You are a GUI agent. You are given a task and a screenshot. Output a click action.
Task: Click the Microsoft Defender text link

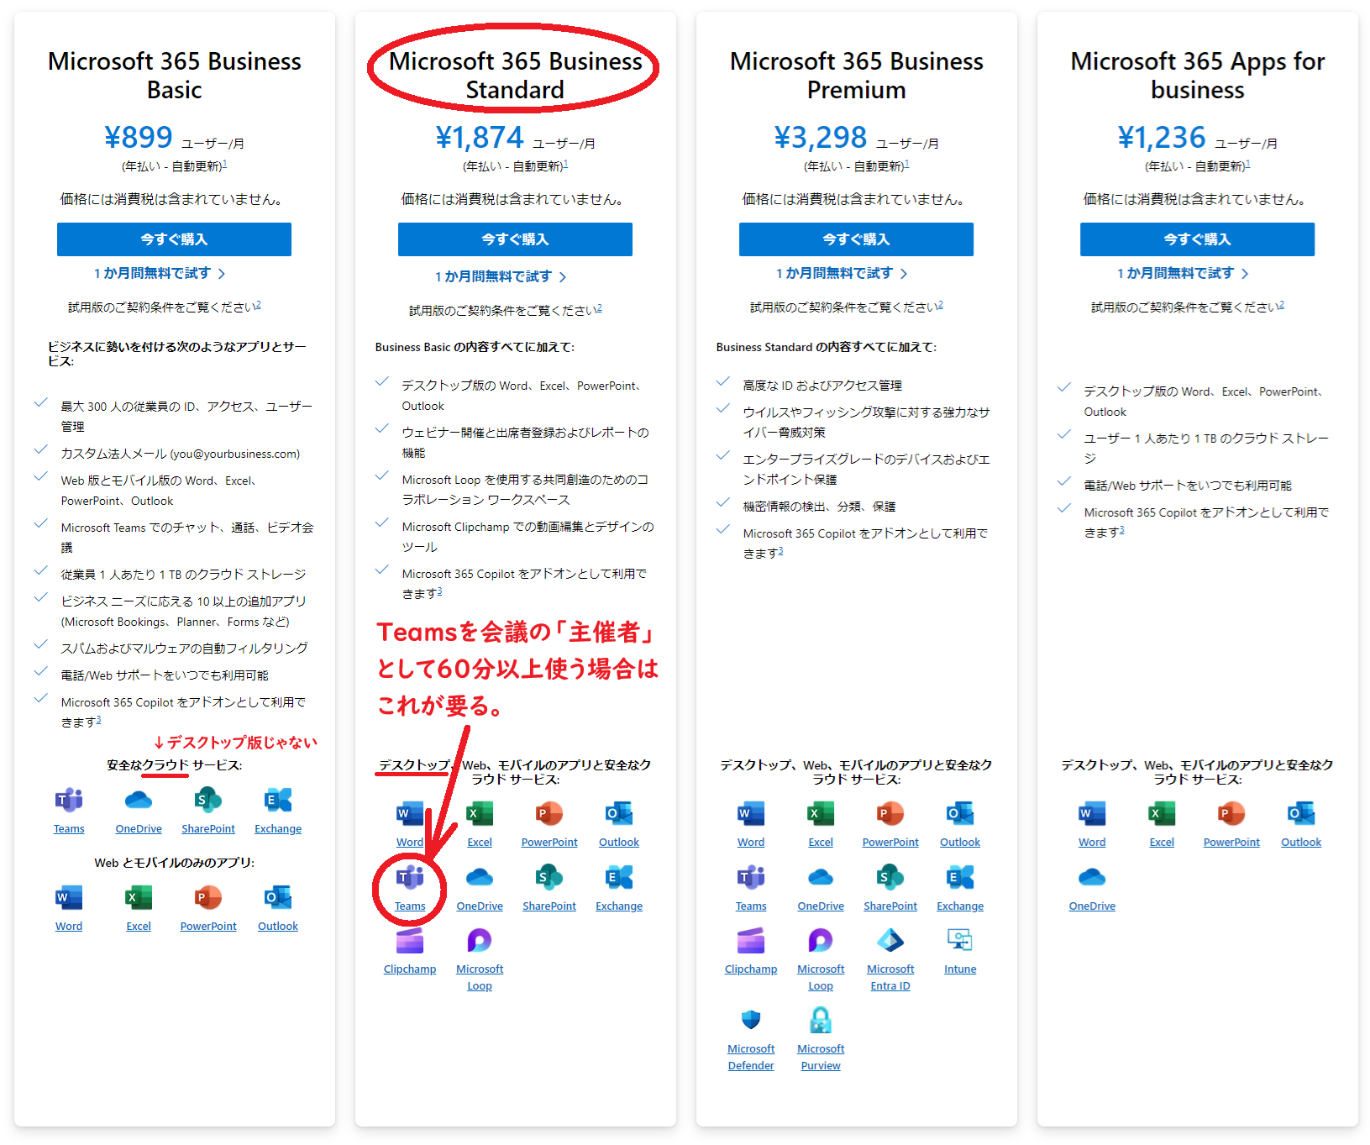tap(751, 1058)
